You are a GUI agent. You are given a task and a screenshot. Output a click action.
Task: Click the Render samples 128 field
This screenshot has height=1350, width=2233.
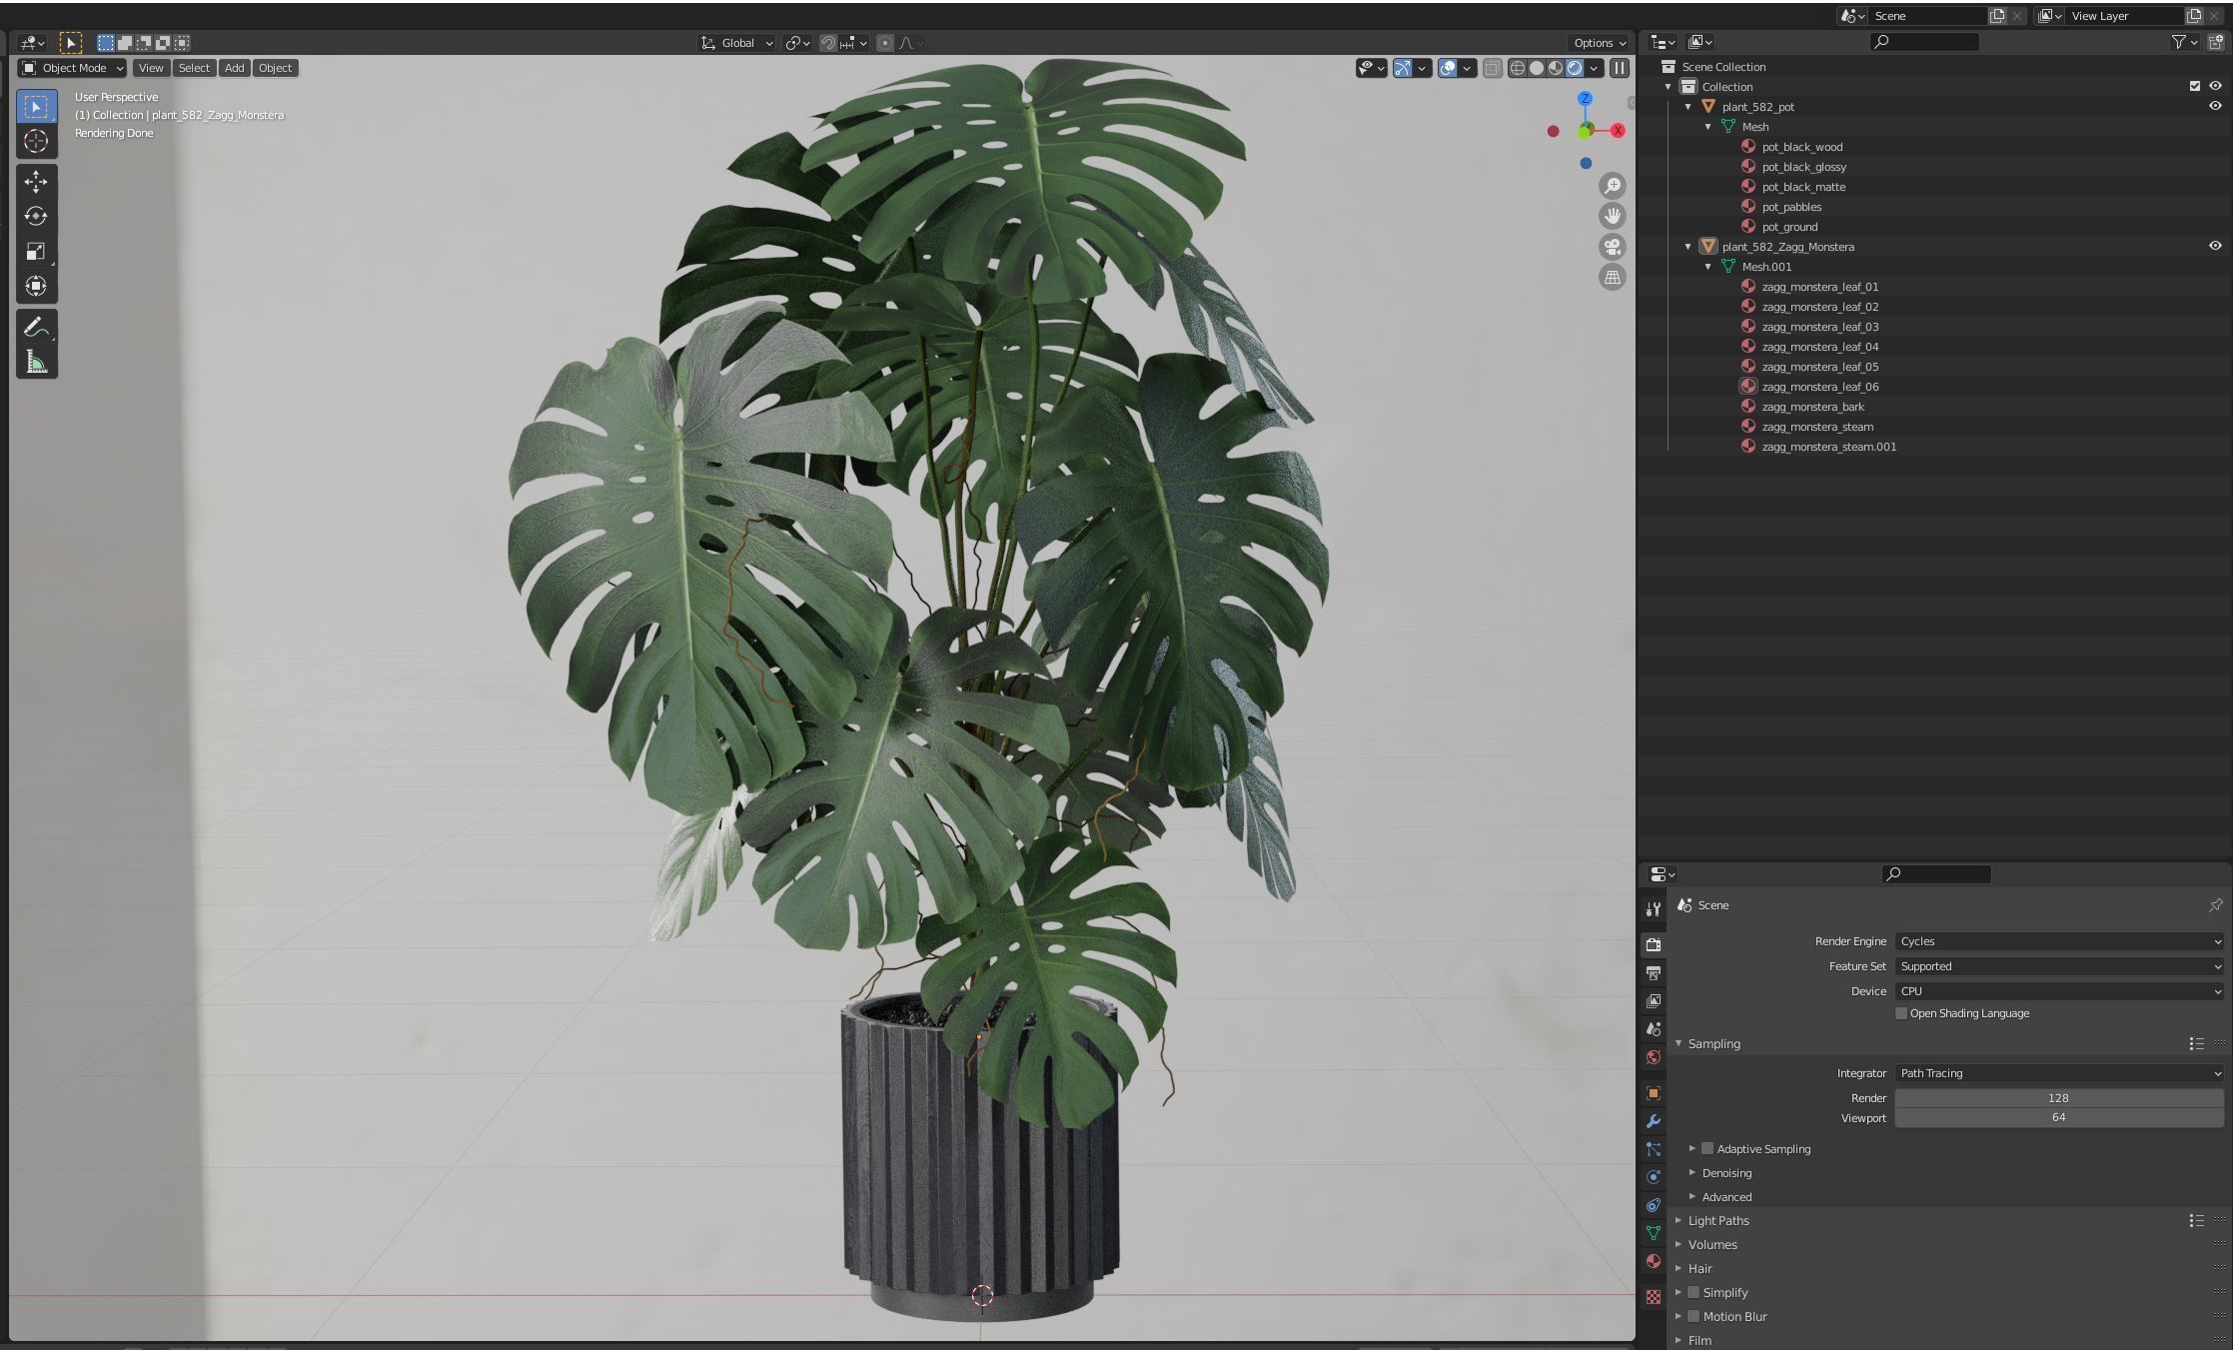tap(2058, 1097)
